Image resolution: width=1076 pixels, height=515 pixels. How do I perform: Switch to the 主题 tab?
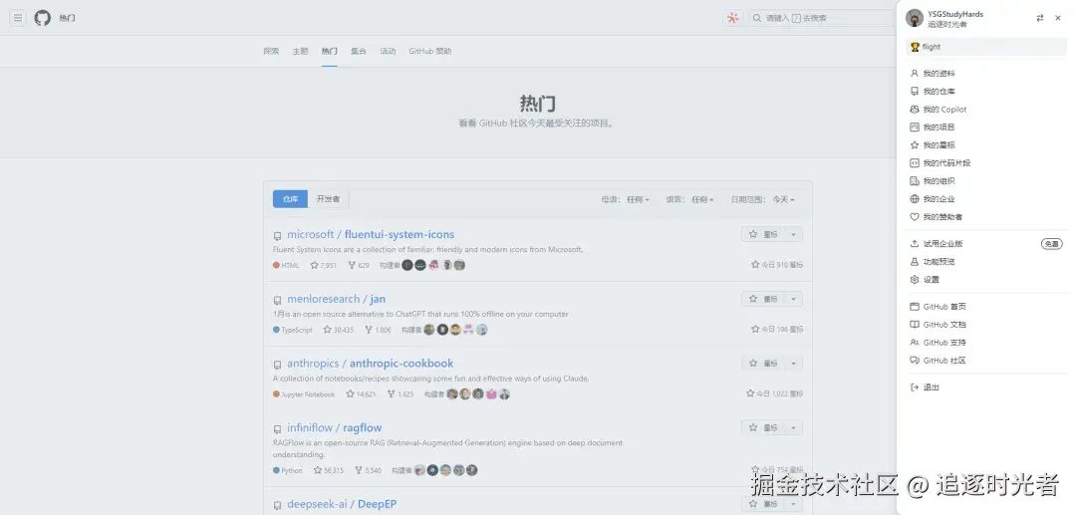pos(300,52)
